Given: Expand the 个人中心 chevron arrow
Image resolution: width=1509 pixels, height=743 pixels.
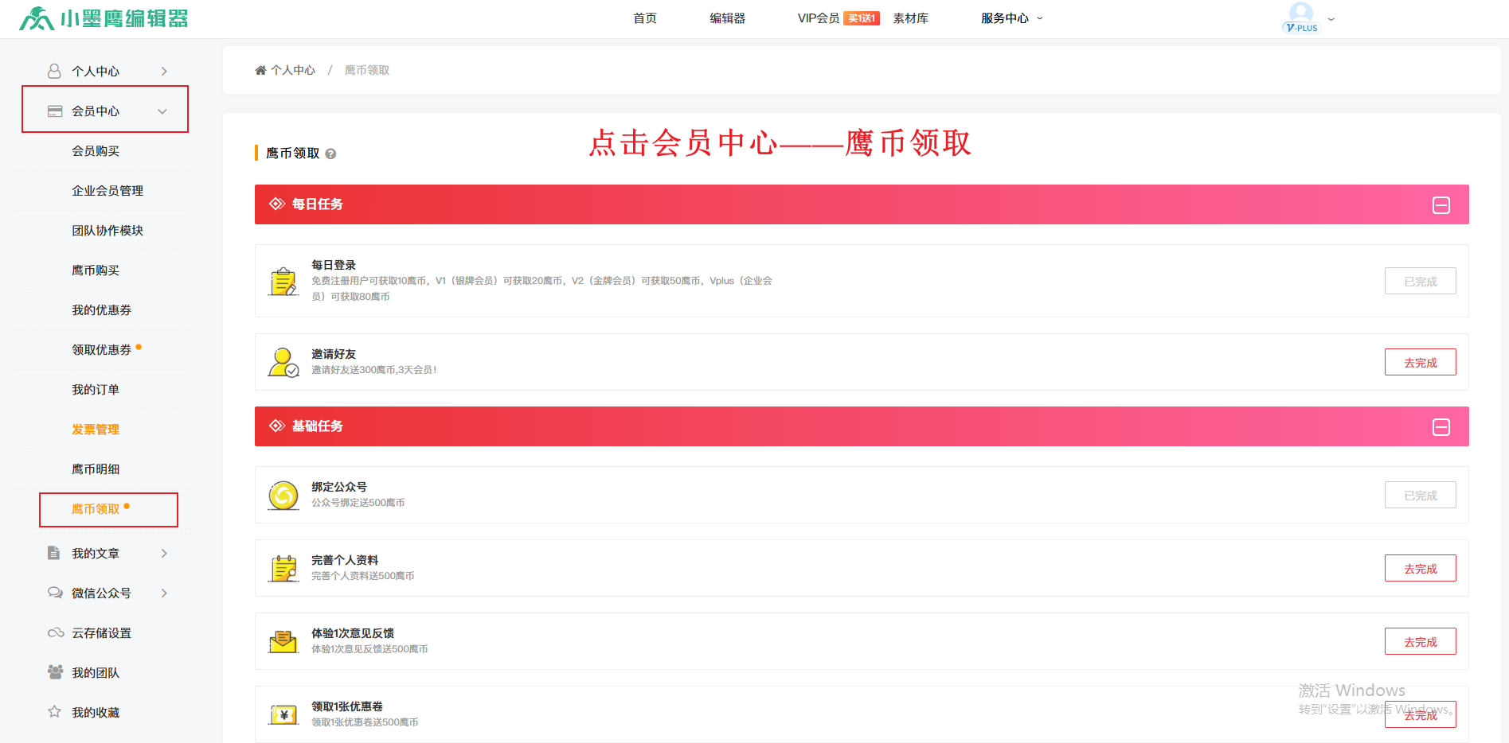Looking at the screenshot, I should click(x=164, y=71).
